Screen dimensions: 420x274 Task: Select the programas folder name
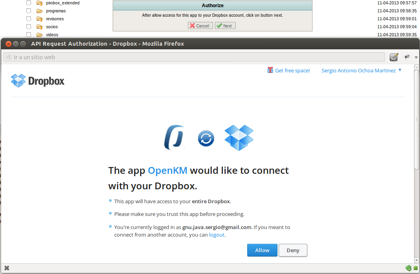pos(56,11)
